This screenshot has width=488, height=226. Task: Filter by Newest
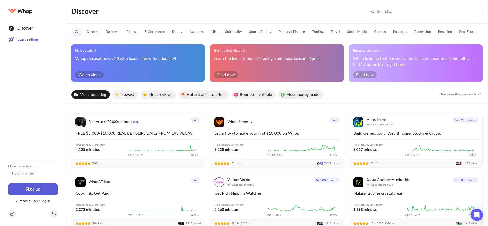click(125, 95)
